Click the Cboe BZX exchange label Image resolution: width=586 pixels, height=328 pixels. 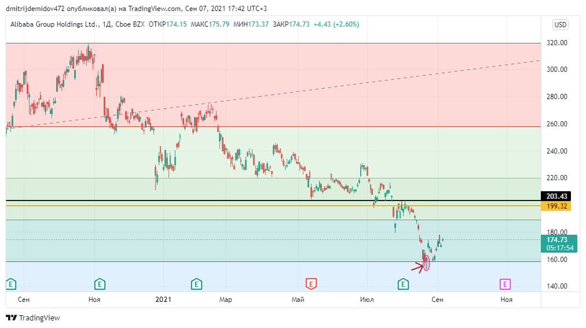130,24
